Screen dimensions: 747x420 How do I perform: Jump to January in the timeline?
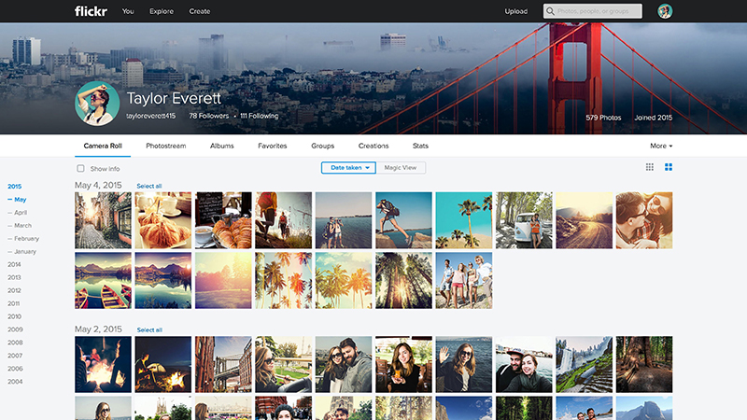coord(25,251)
